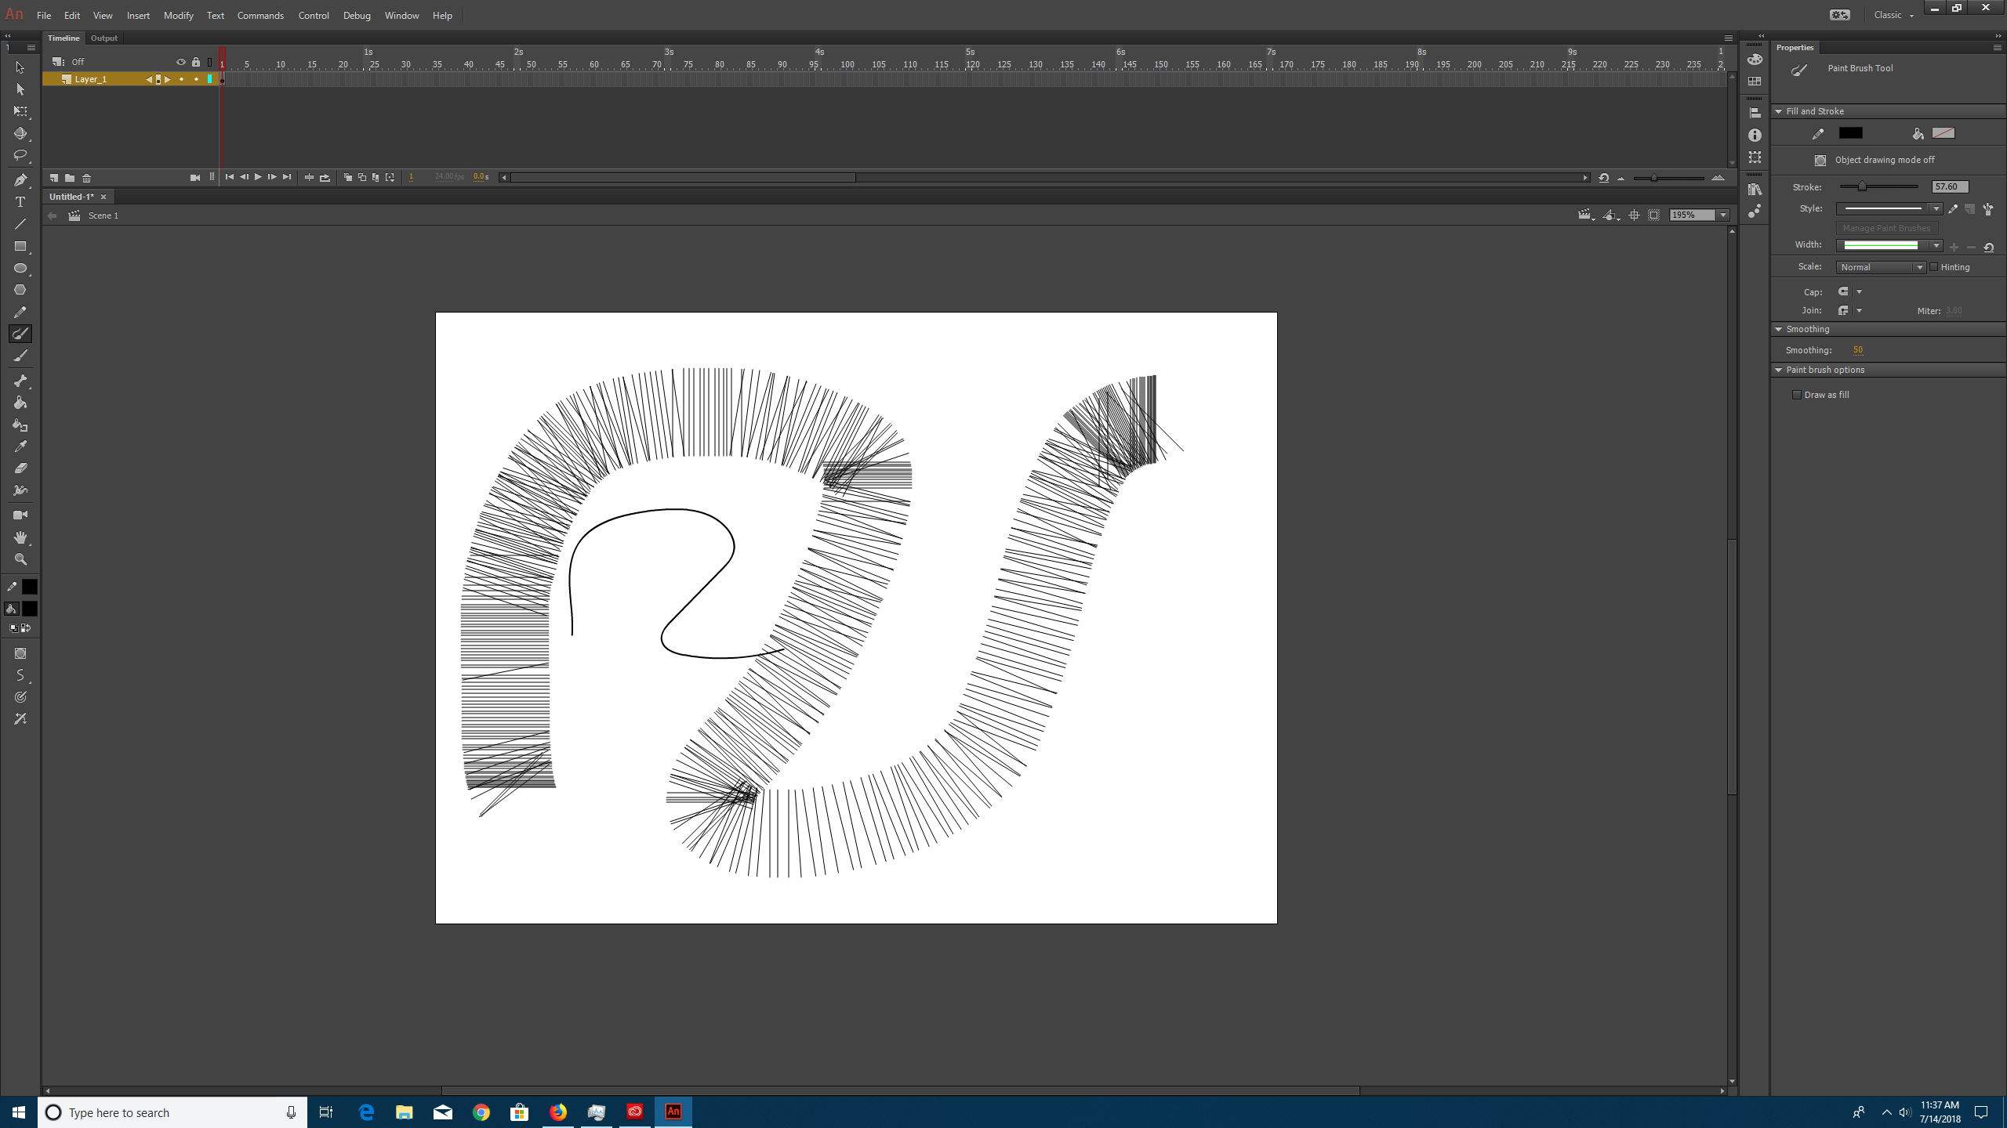Select the Pen tool

coord(20,180)
